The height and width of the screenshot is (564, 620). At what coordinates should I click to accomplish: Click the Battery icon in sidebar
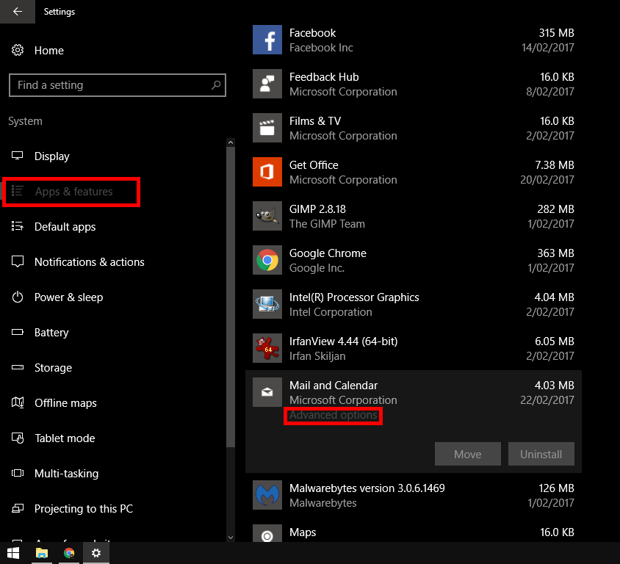click(18, 332)
